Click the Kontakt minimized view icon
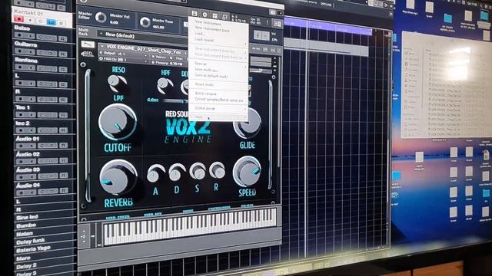Image resolution: width=492 pixels, height=276 pixels. coord(224,16)
